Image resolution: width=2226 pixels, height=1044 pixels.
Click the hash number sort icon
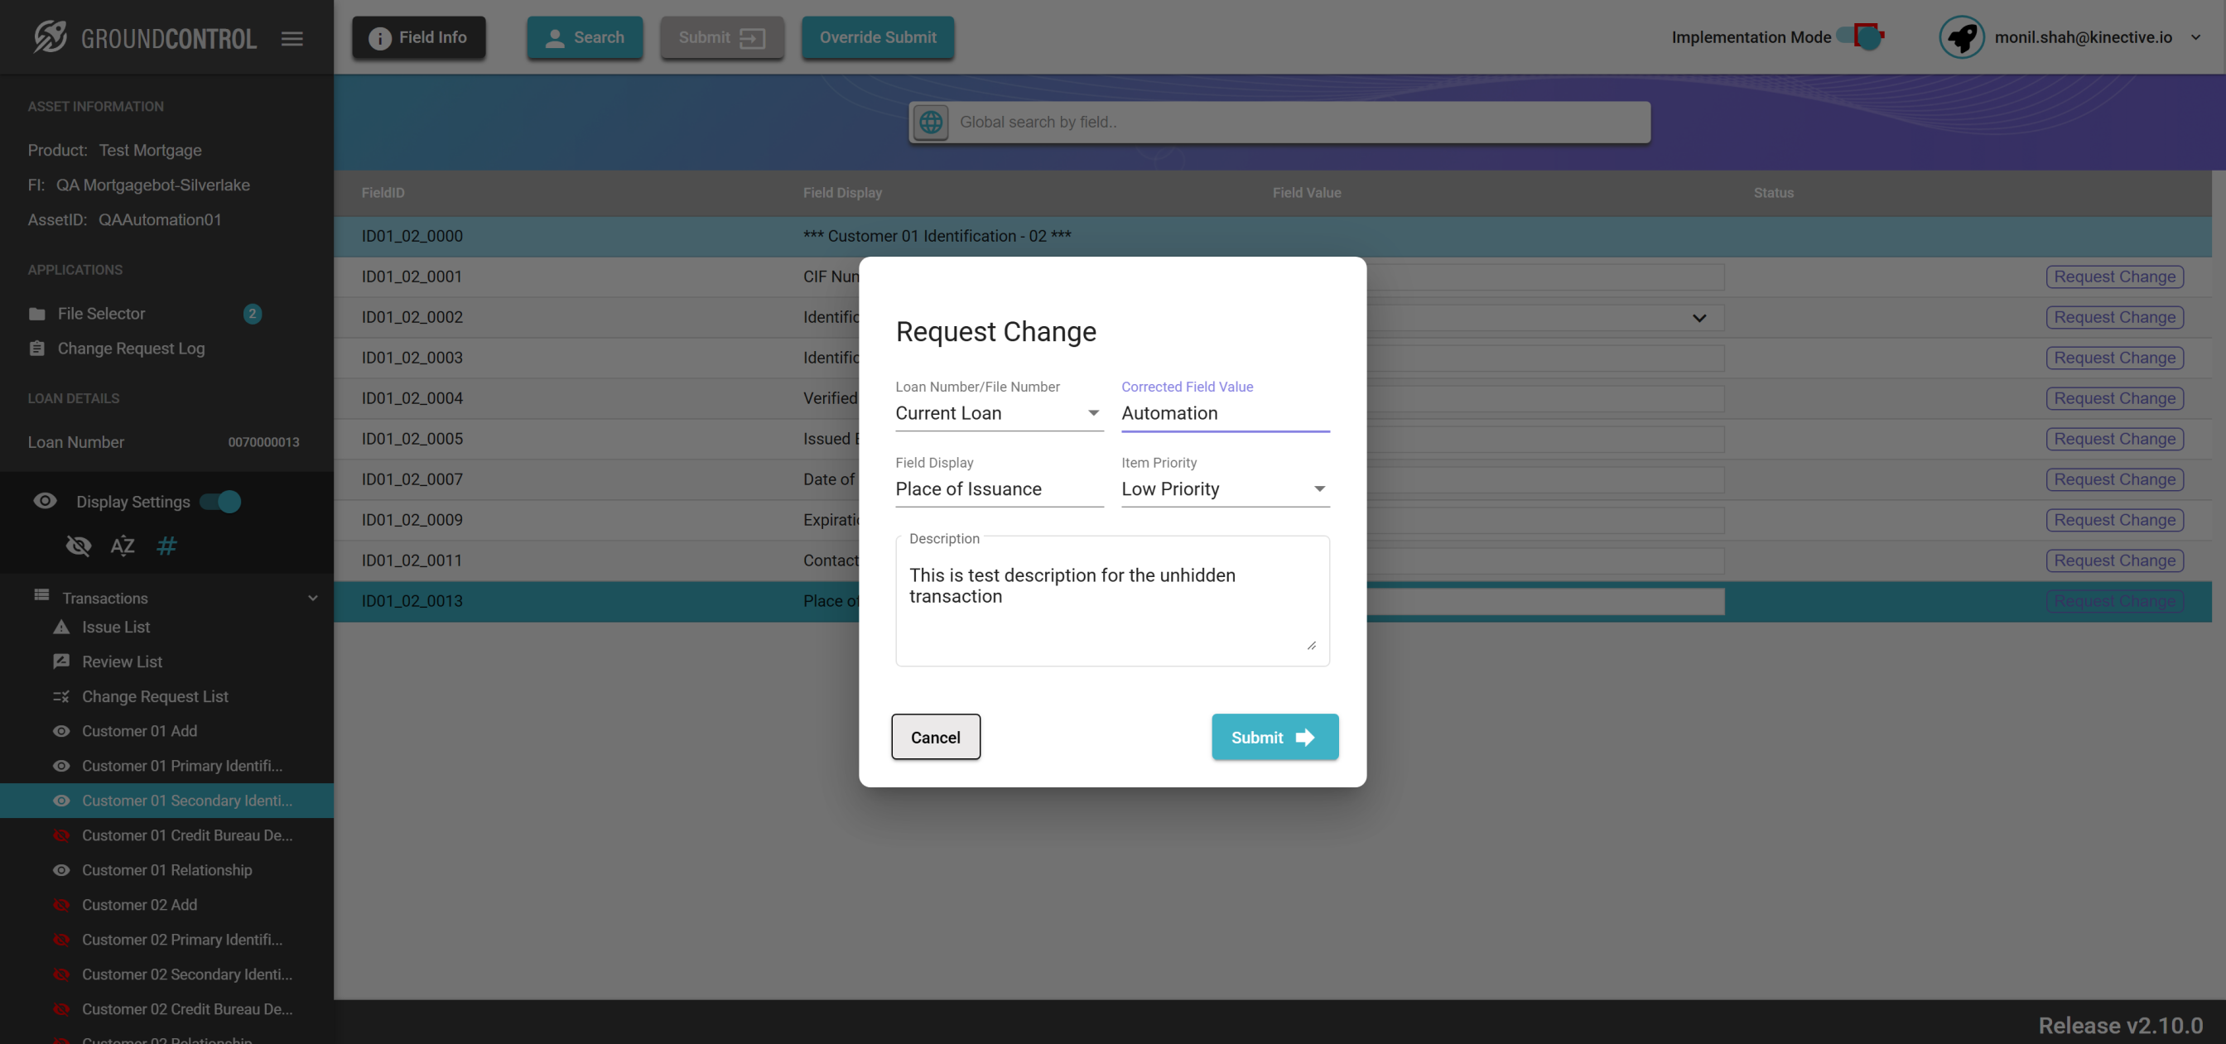tap(166, 546)
